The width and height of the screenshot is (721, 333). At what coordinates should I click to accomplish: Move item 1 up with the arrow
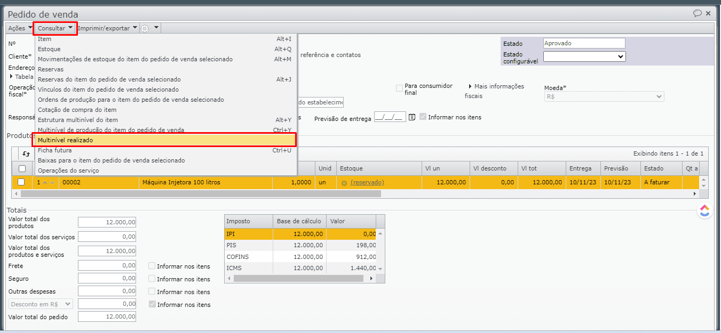45,182
